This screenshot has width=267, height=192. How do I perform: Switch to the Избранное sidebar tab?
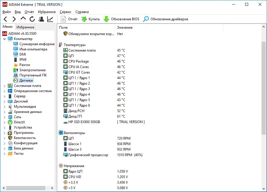coord(26,27)
